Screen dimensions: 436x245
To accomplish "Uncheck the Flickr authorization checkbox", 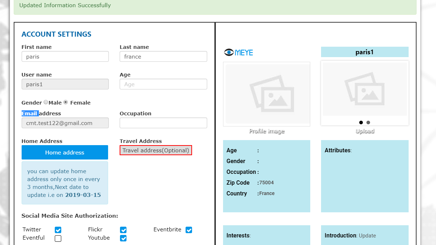I will click(123, 230).
